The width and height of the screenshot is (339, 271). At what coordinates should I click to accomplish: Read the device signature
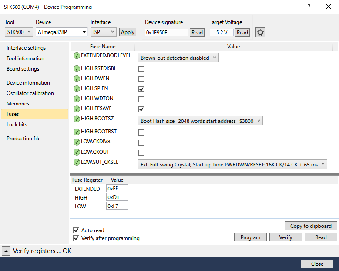[x=197, y=33]
